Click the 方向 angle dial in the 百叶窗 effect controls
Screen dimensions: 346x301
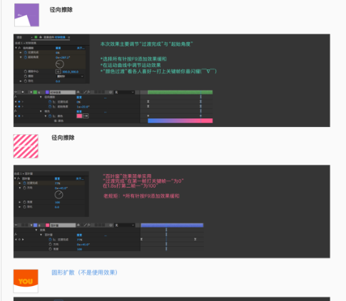(58, 195)
